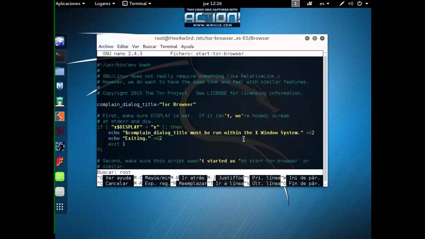
Task: Click the power icon in top bar
Action: point(360,4)
